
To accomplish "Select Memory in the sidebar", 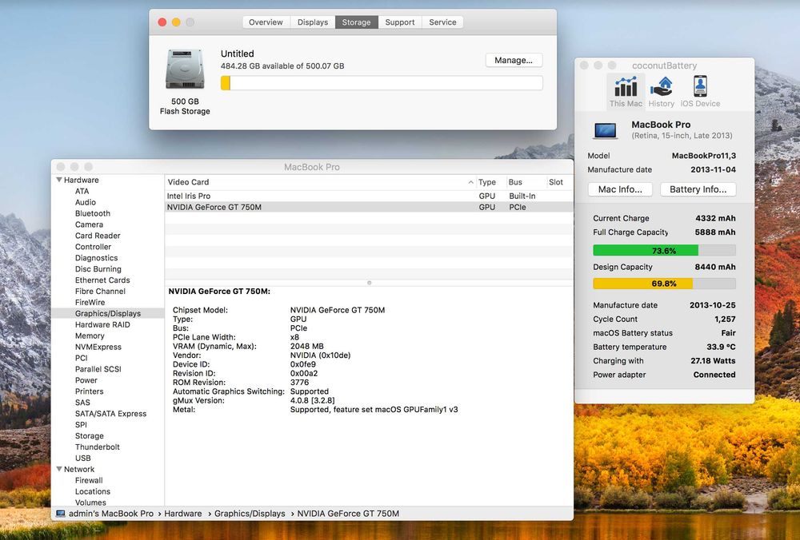I will click(90, 336).
